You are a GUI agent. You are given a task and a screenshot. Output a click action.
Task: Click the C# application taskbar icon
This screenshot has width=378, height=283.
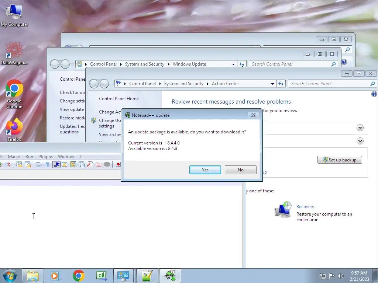(x=101, y=276)
